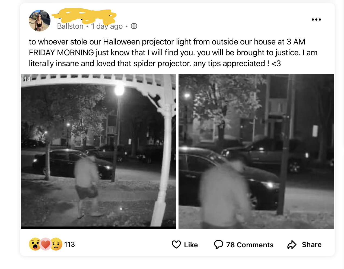Open the 113 reactions count
Screen dimensions: 344x269
pos(69,244)
